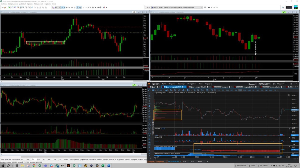Click the zoom in magnifier in tiger.com toolbar

[x=194, y=90]
